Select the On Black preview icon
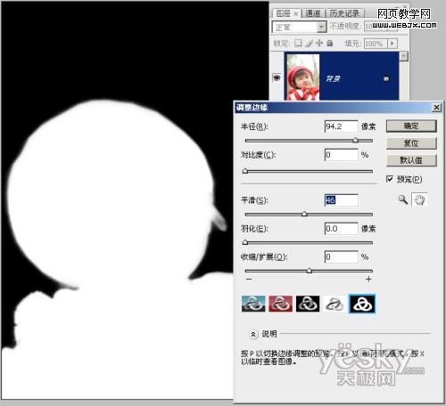 [308, 304]
